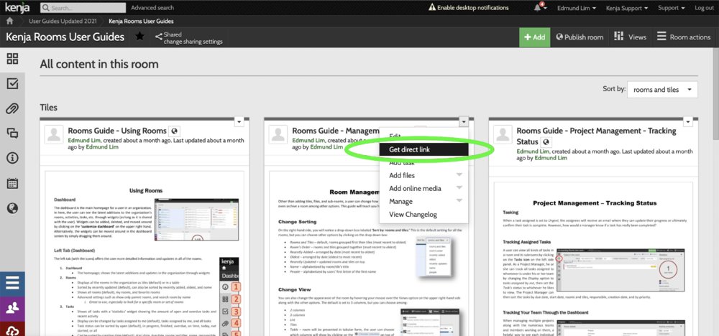Open the Project Management tile dropdown arrow

point(688,122)
